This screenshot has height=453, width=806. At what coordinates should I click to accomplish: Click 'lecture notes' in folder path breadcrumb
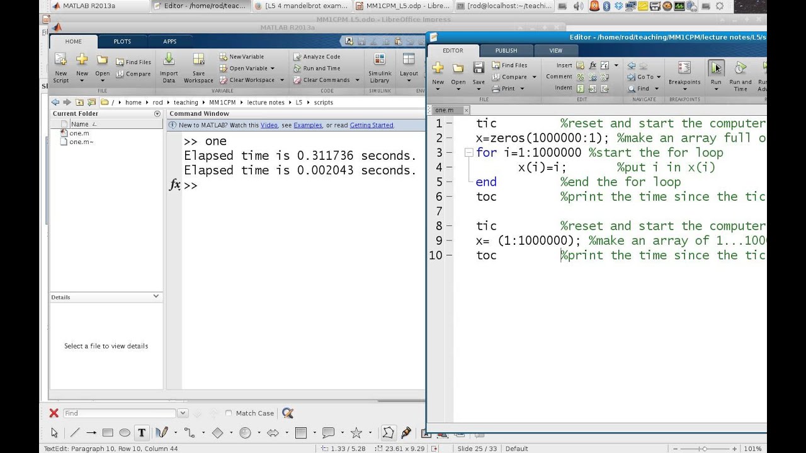[x=266, y=102]
